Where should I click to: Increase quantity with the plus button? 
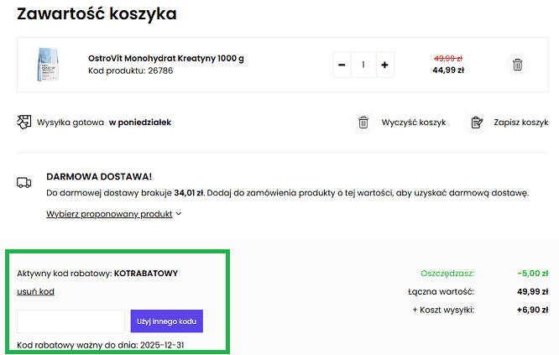pos(384,65)
